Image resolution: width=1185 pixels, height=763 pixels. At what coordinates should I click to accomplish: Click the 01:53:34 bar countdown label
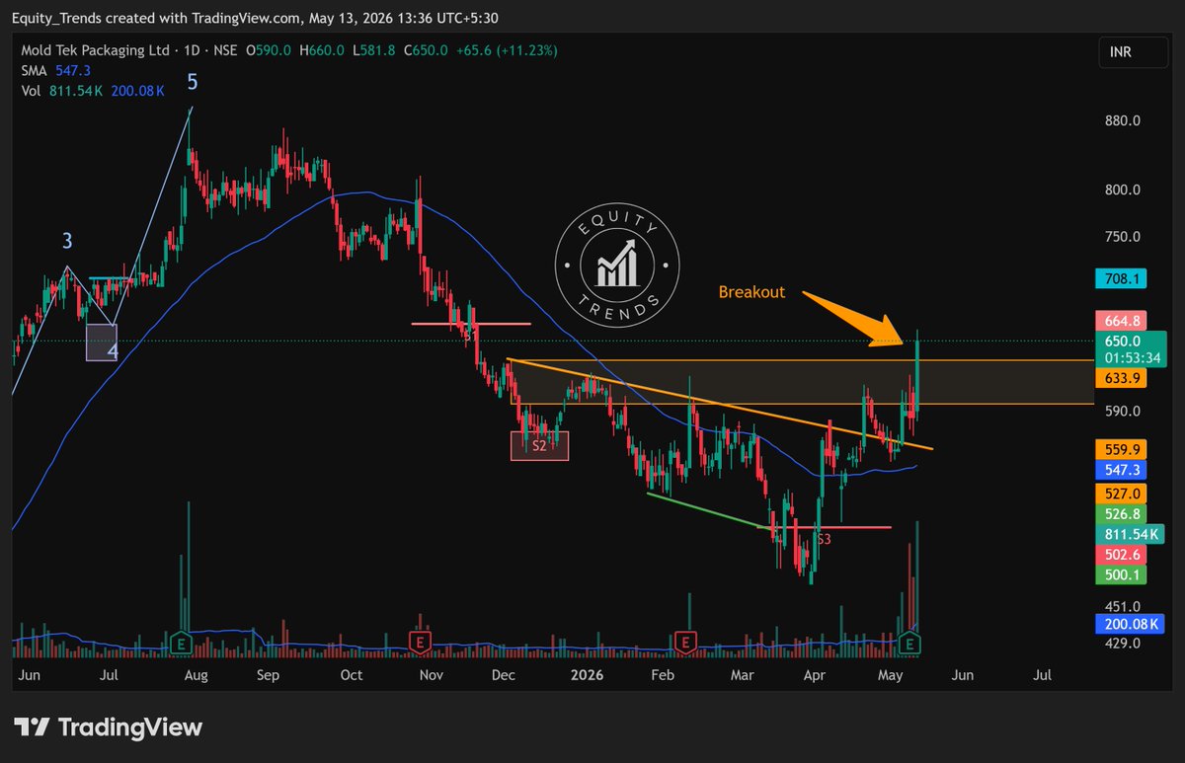[1131, 357]
